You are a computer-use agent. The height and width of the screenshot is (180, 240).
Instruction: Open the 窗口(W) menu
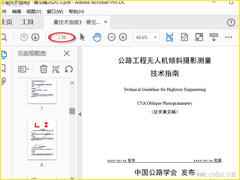(x=55, y=12)
